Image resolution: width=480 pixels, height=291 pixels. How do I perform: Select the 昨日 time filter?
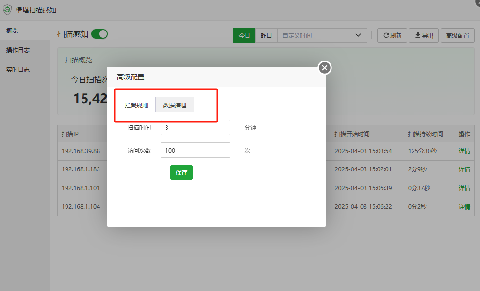coord(266,35)
